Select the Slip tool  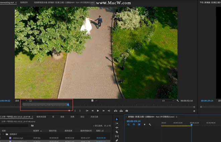tap(117, 136)
